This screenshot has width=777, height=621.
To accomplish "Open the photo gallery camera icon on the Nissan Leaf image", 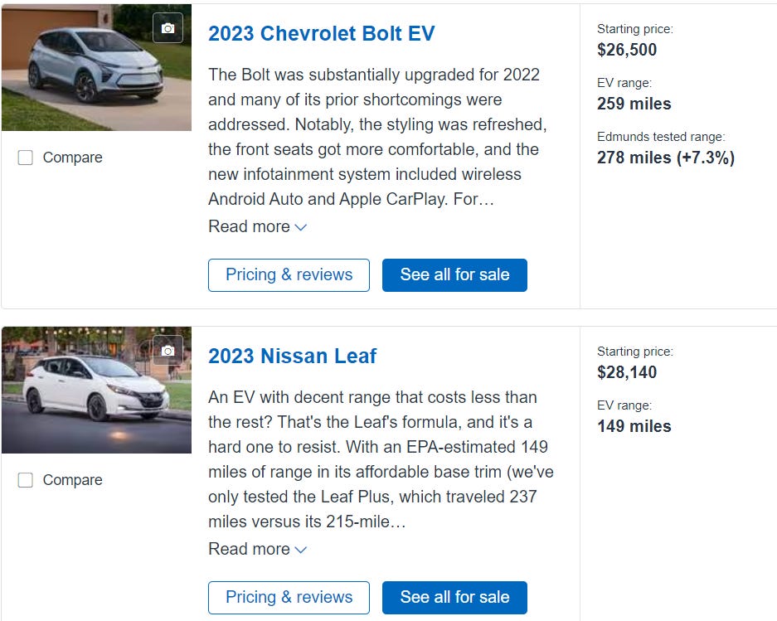I will tap(168, 351).
